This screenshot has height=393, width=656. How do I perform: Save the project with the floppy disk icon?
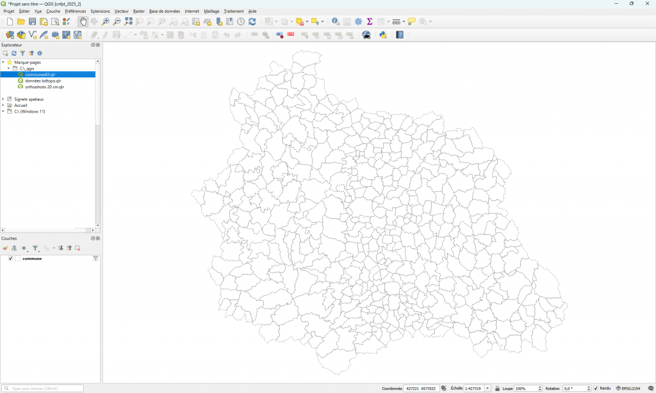(32, 22)
